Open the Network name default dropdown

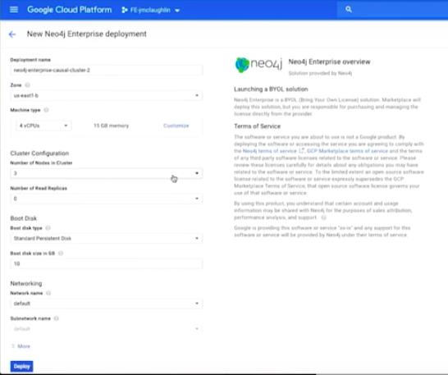click(x=107, y=304)
